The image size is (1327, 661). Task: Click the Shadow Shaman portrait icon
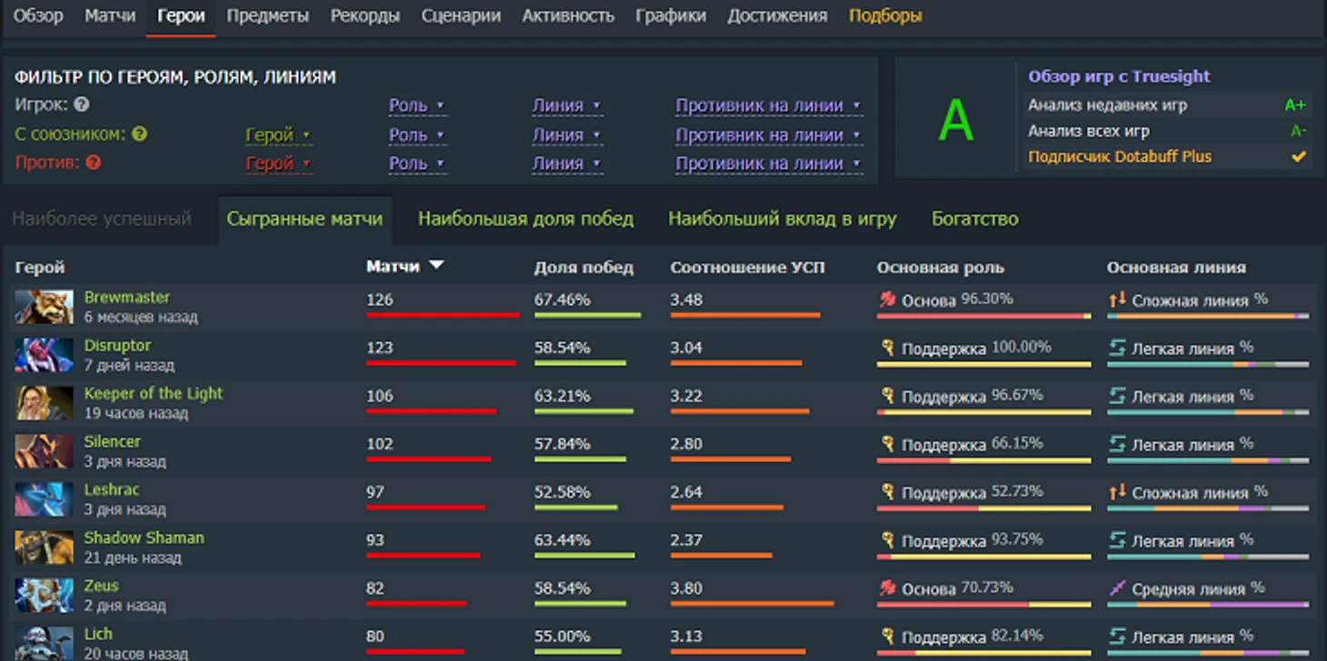(x=44, y=548)
